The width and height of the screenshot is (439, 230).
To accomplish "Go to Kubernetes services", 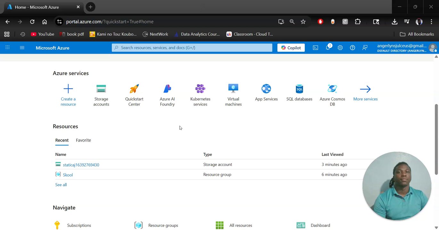I will [200, 95].
